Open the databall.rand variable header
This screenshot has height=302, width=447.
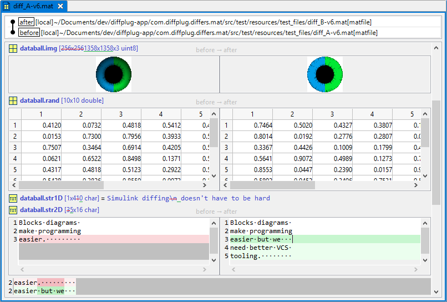coord(39,100)
